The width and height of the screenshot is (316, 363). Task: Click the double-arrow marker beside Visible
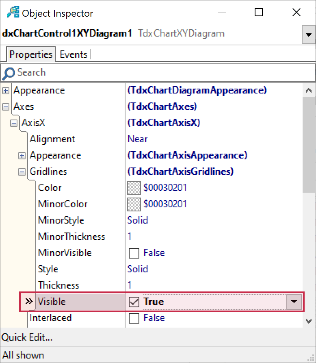28,302
